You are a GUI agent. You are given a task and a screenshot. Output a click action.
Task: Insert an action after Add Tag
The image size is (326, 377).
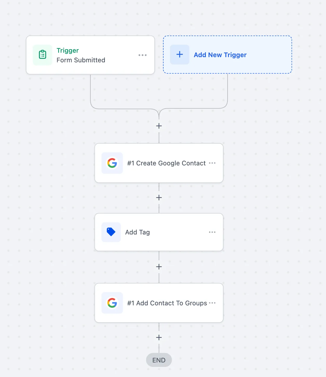[159, 267]
